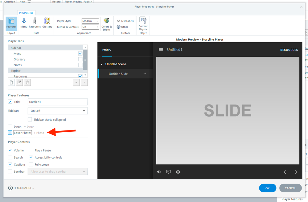This screenshot has width=308, height=202.
Task: Click the hamburger menu icon in preview
Action: [x=161, y=50]
